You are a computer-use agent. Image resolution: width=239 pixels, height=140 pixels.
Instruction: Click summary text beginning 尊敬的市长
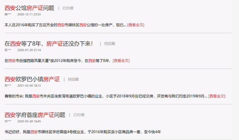tap(106, 96)
